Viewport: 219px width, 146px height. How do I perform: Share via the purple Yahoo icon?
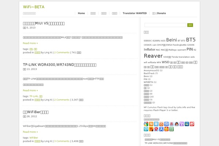(x=182, y=124)
